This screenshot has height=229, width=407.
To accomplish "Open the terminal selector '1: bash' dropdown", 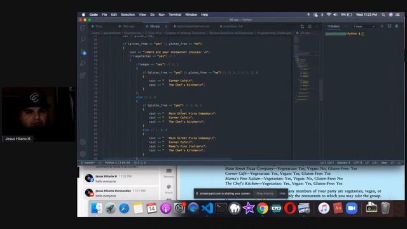I will point(364,27).
